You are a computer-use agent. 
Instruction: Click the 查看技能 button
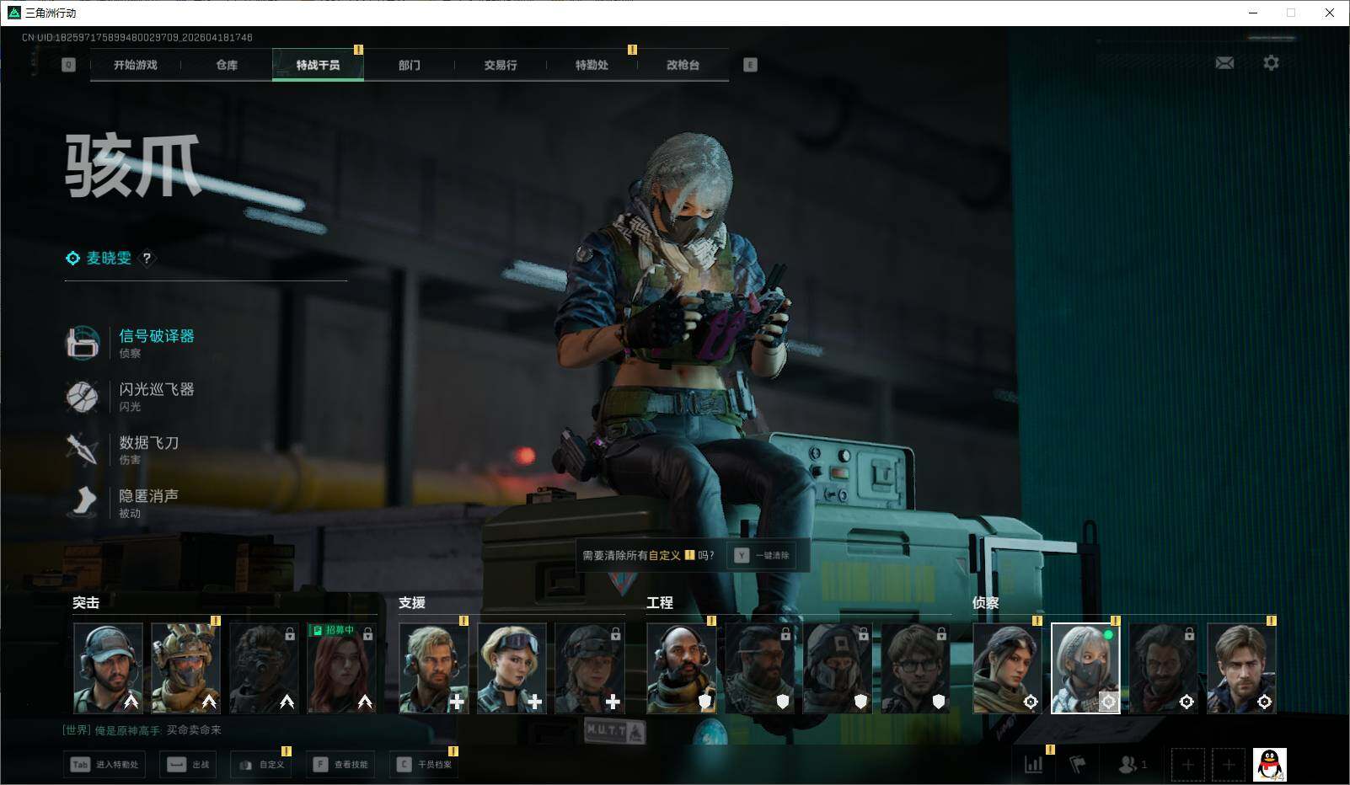pos(341,765)
